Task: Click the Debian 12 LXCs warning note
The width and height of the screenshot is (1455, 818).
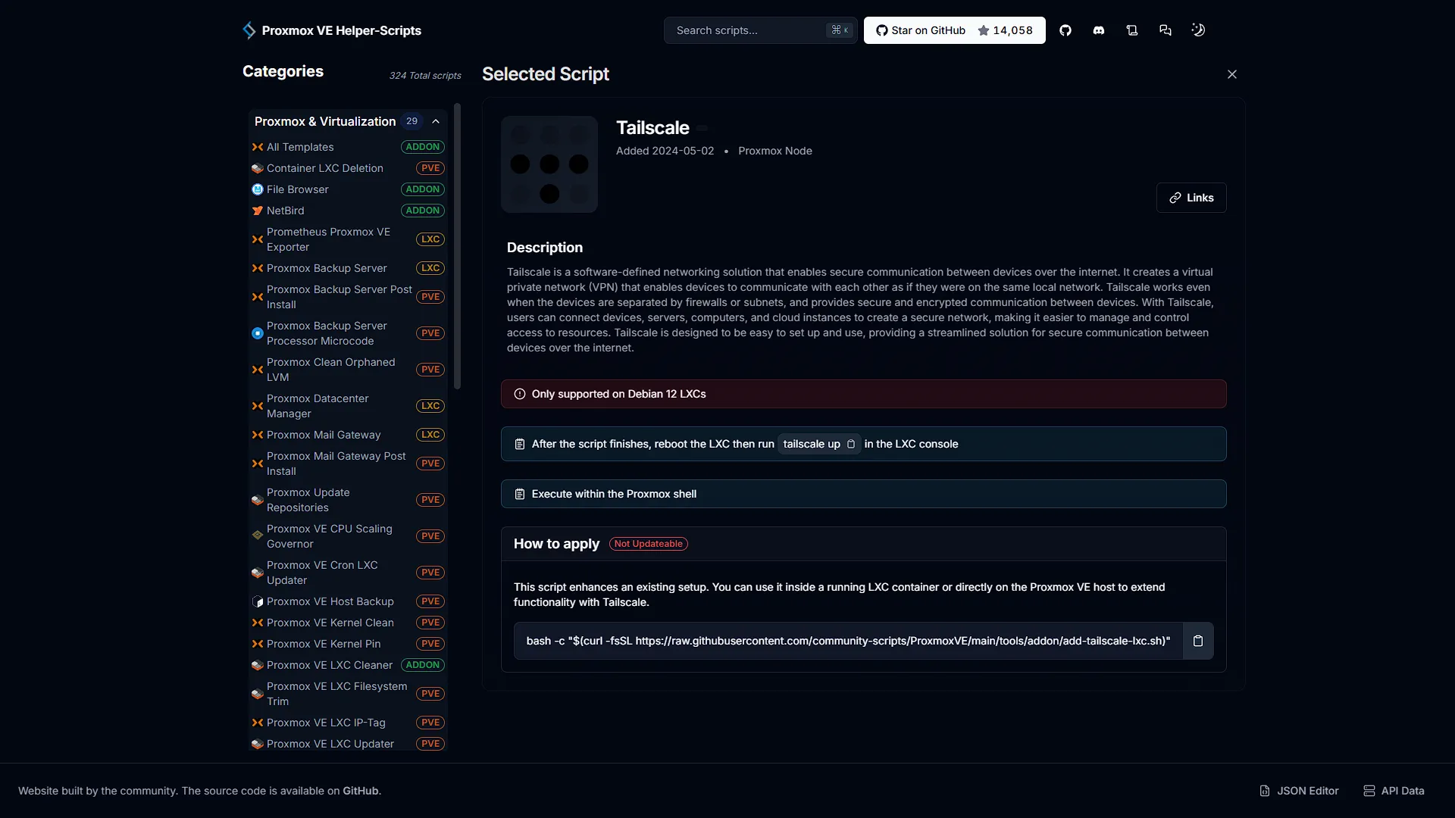Action: (x=864, y=394)
